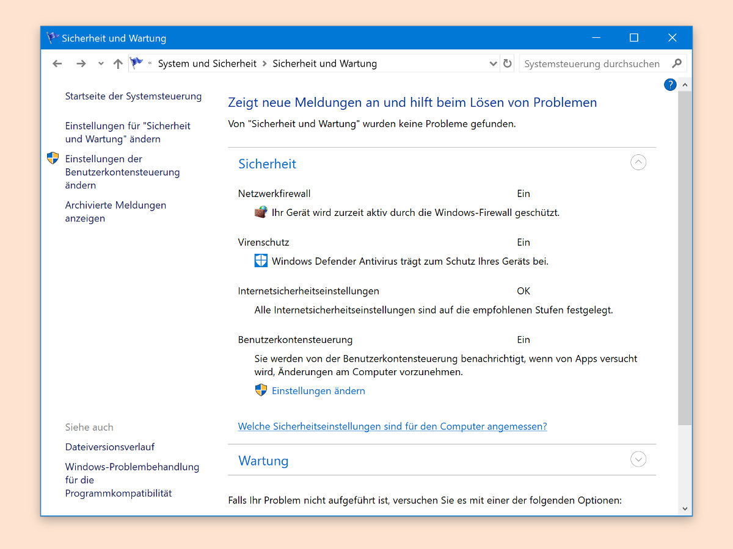
Task: Click the shield icon beside Einstellungen ändern
Action: point(261,390)
